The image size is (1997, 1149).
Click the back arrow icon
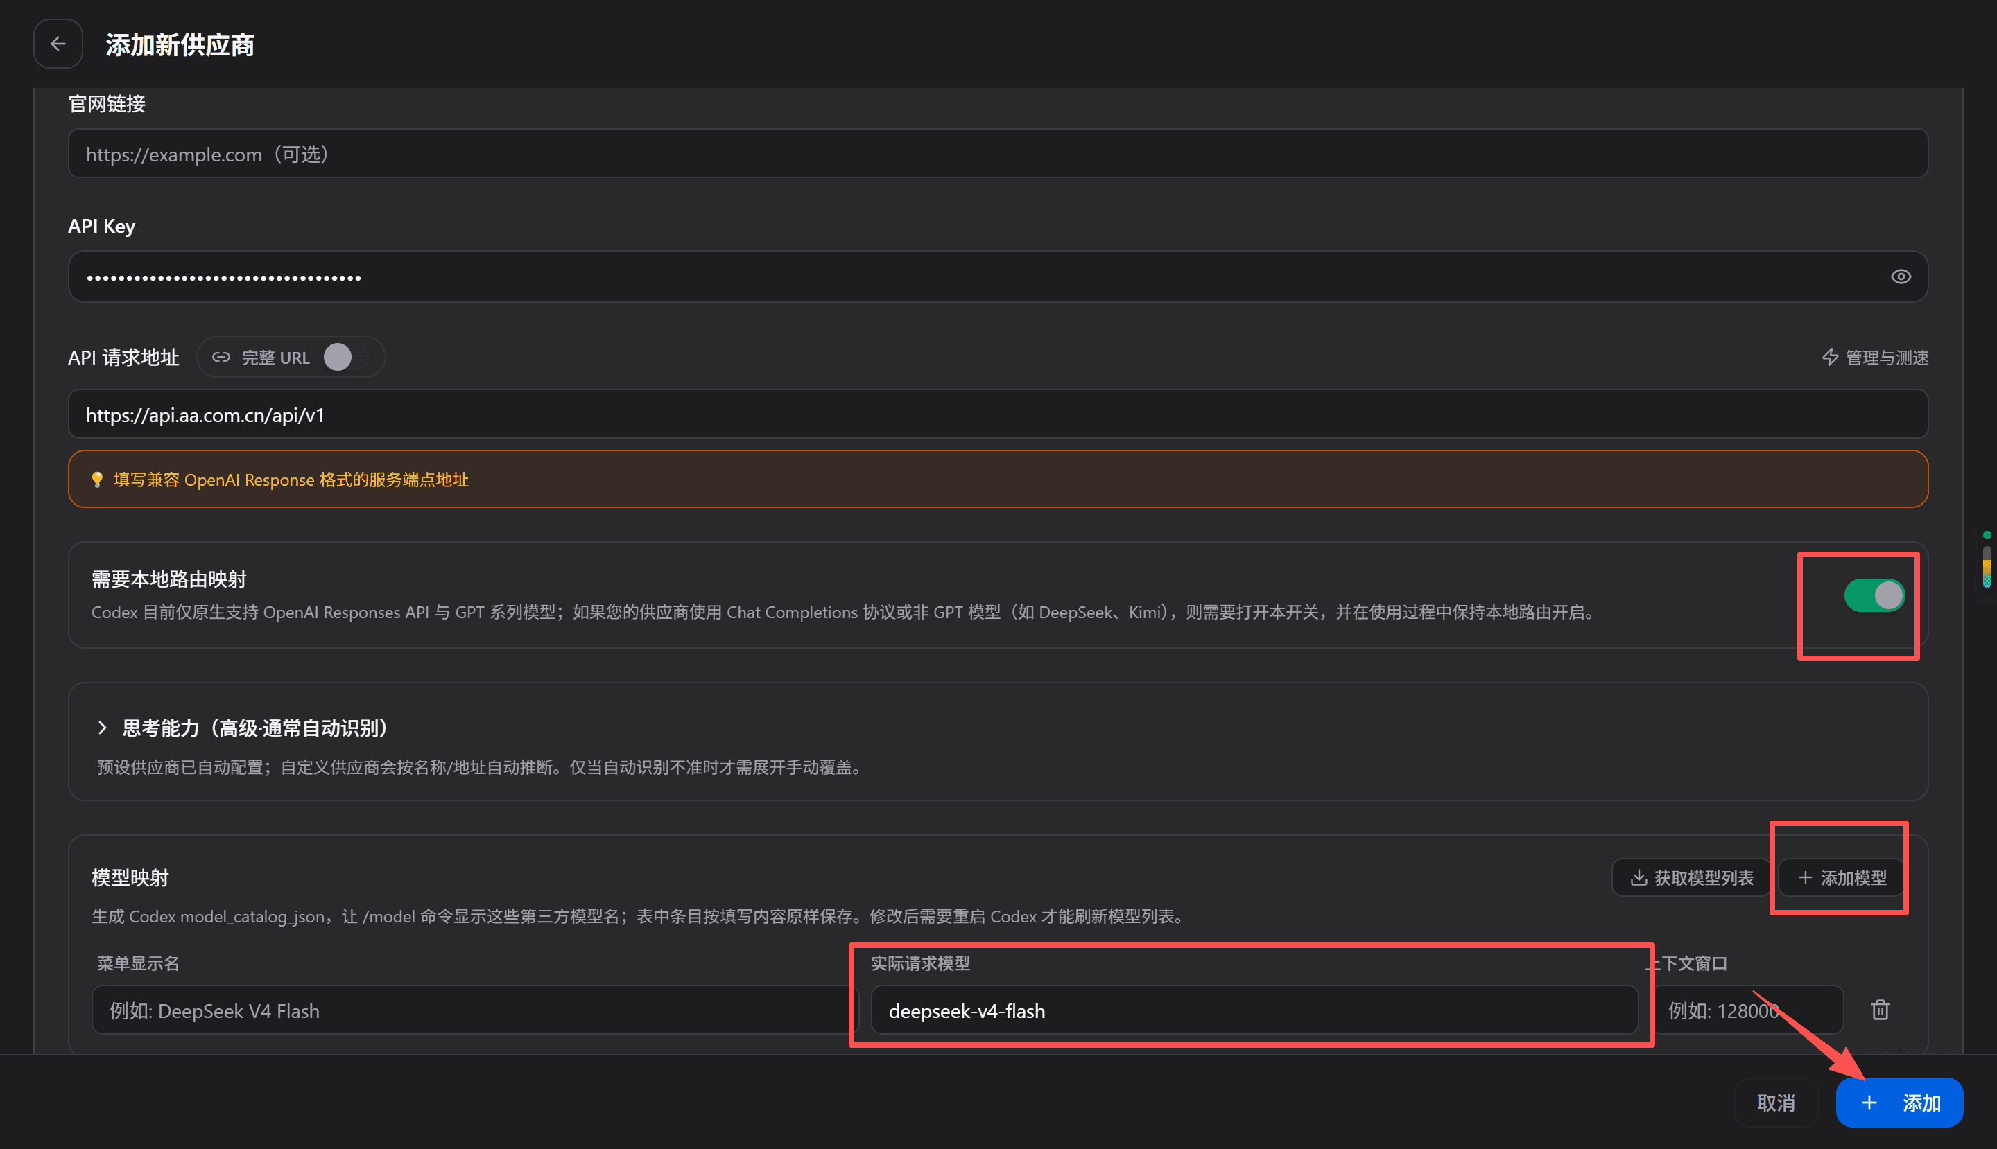click(58, 44)
